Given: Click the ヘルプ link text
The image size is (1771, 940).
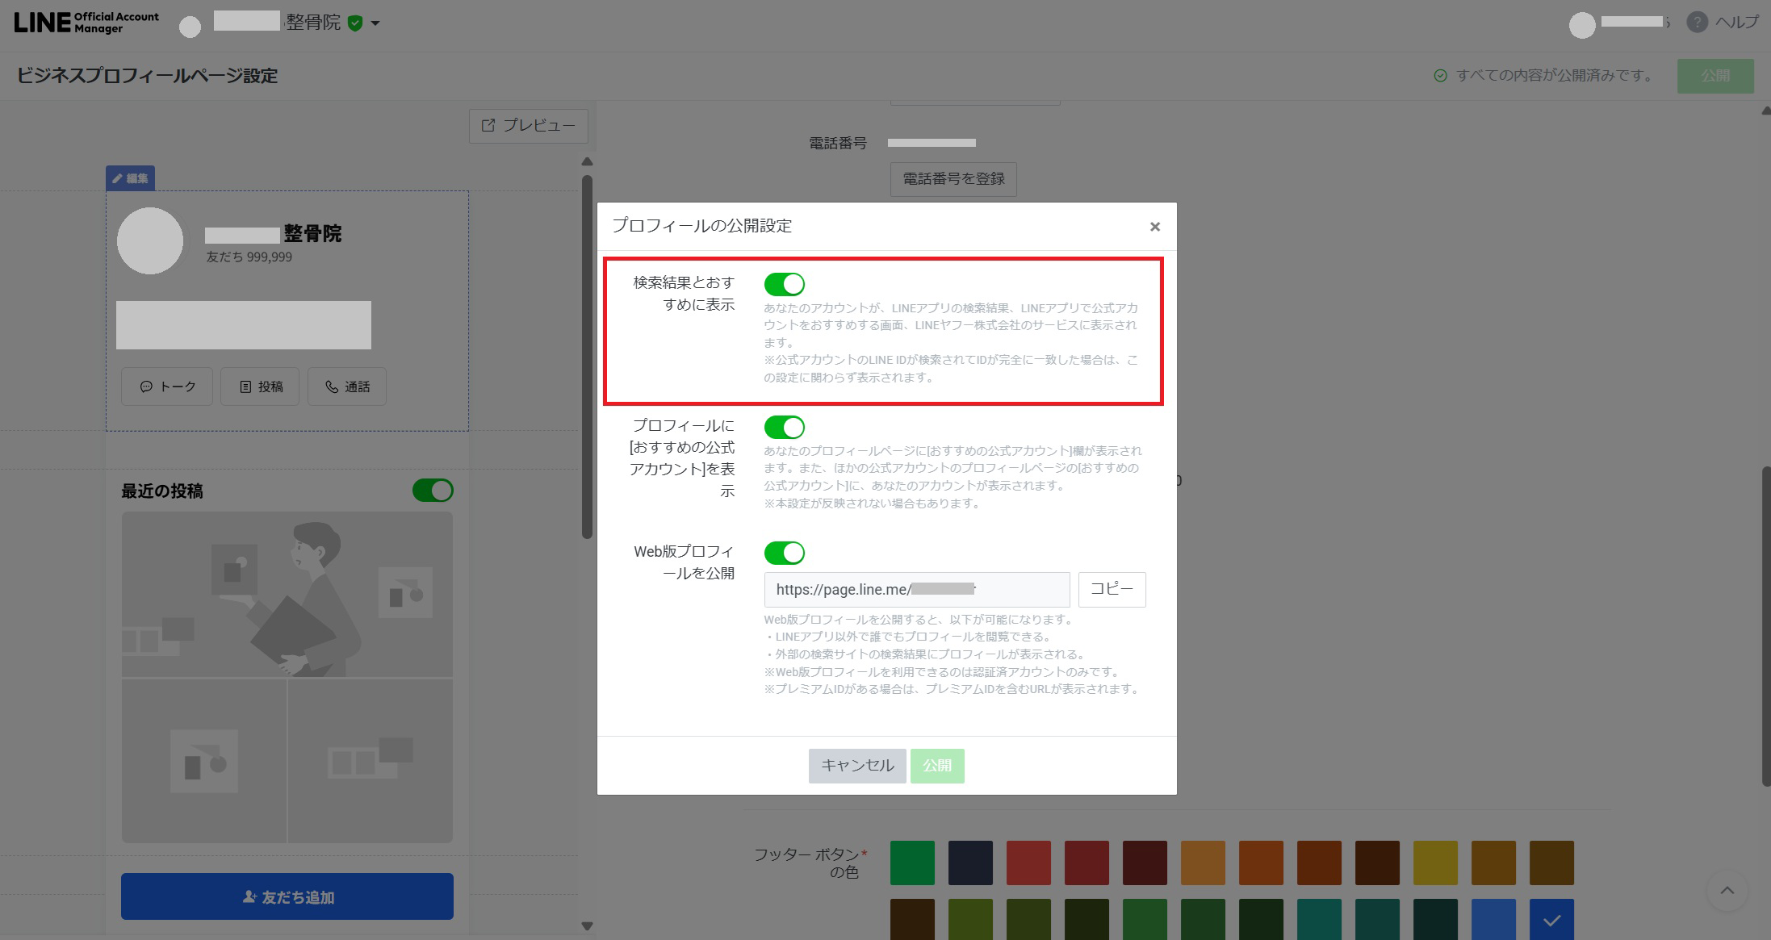Looking at the screenshot, I should [x=1737, y=23].
